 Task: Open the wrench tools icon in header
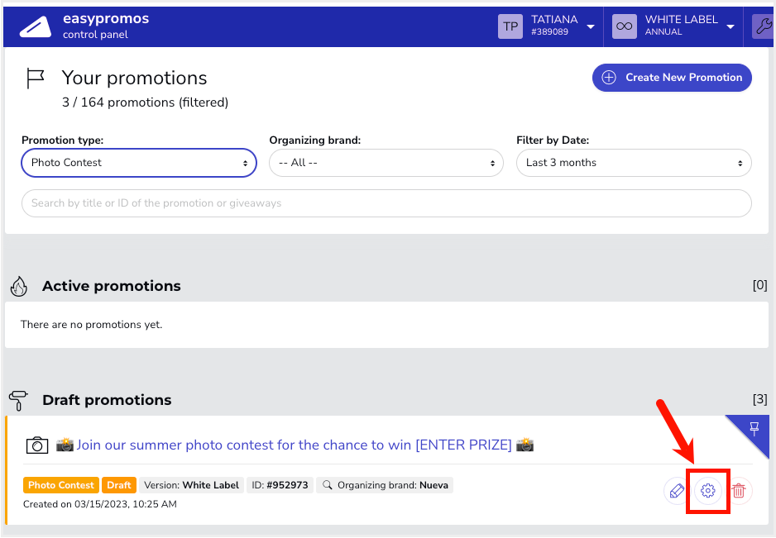[764, 26]
